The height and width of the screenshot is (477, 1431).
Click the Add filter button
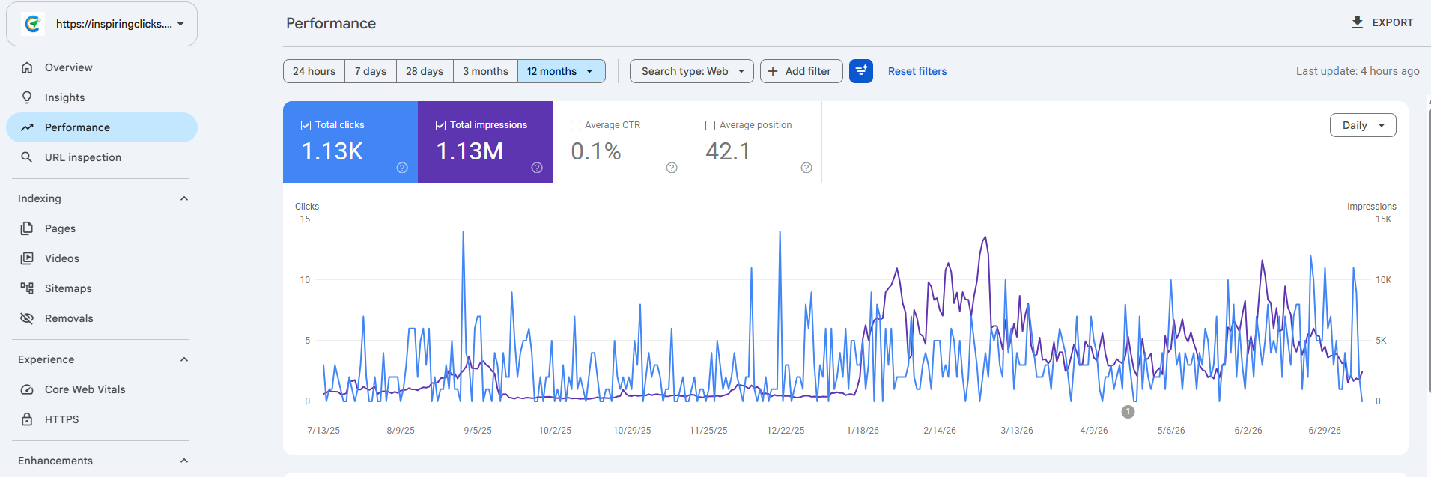(801, 71)
